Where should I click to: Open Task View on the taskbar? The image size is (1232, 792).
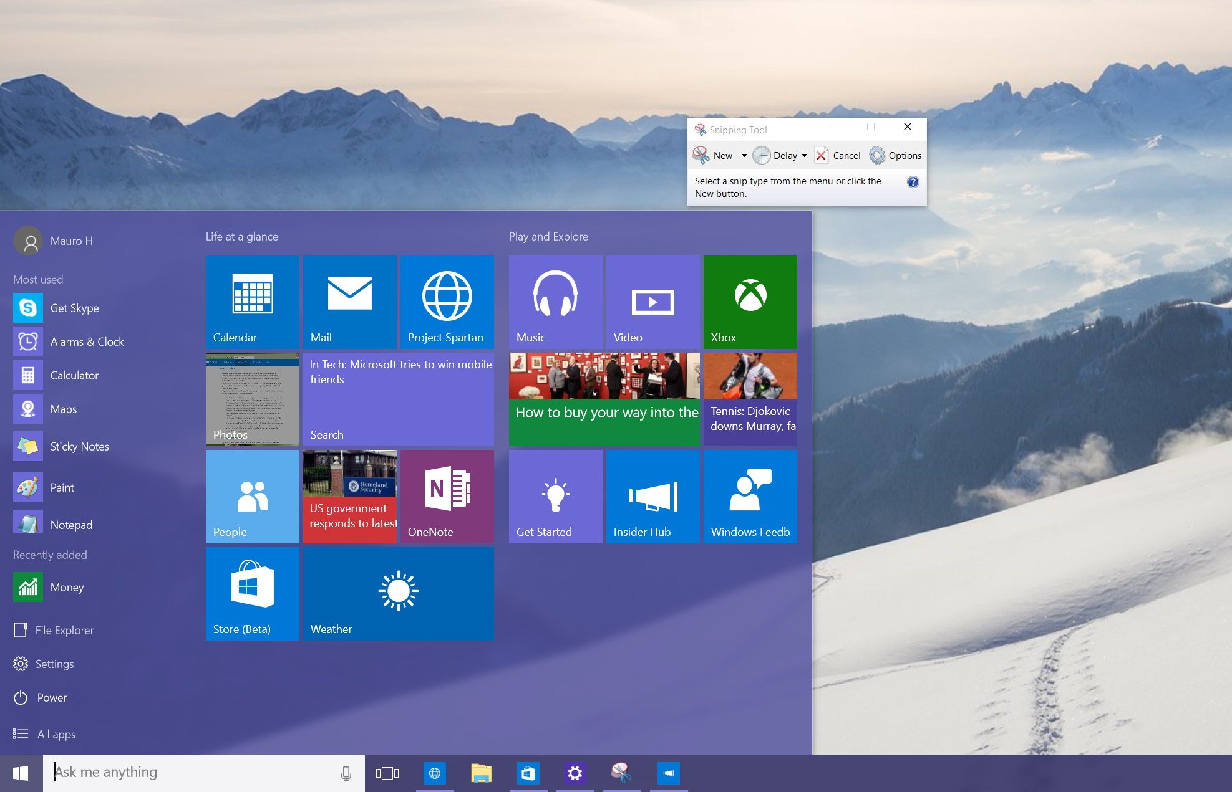(387, 773)
